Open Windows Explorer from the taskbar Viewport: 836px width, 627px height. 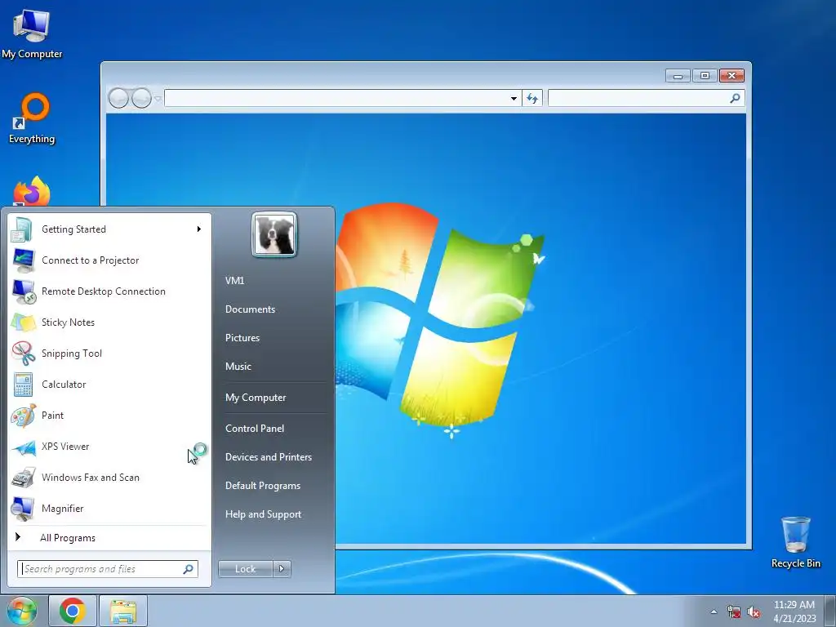123,611
